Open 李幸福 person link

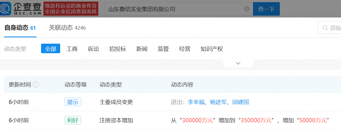pos(196,102)
